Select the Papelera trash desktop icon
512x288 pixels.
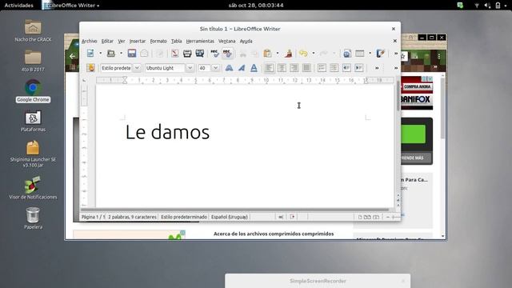pos(33,218)
